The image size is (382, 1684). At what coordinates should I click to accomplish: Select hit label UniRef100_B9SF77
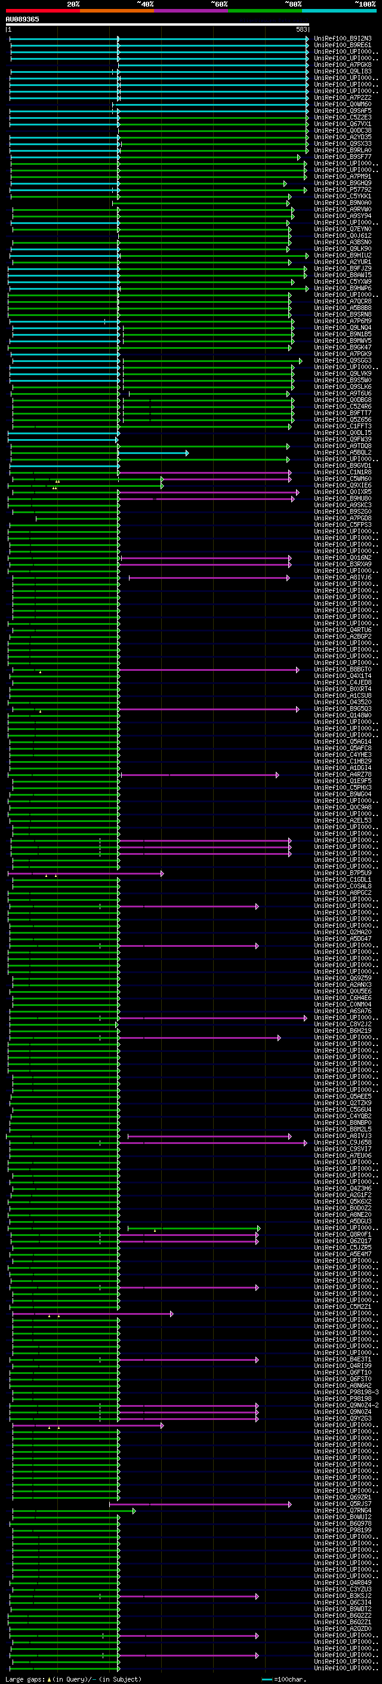343,157
